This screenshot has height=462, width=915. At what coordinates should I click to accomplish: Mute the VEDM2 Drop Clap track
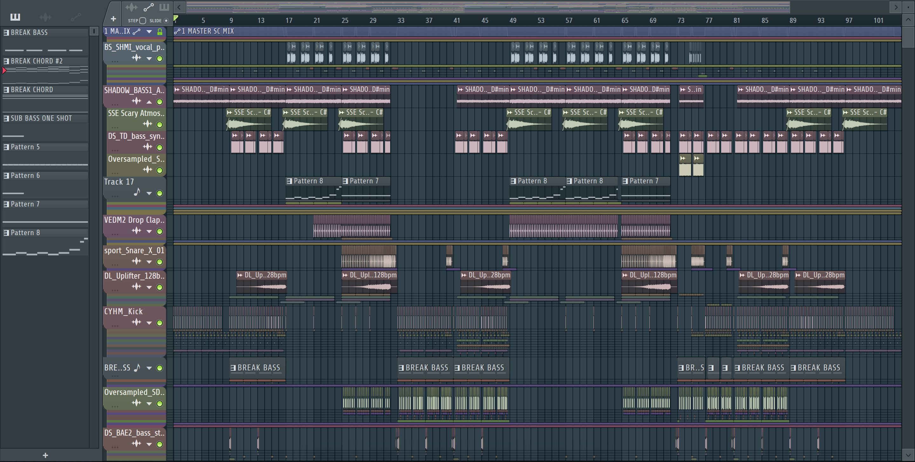tap(160, 232)
